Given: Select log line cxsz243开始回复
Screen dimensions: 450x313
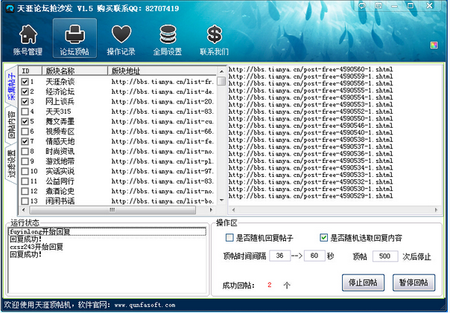Looking at the screenshot, I should [x=37, y=247].
